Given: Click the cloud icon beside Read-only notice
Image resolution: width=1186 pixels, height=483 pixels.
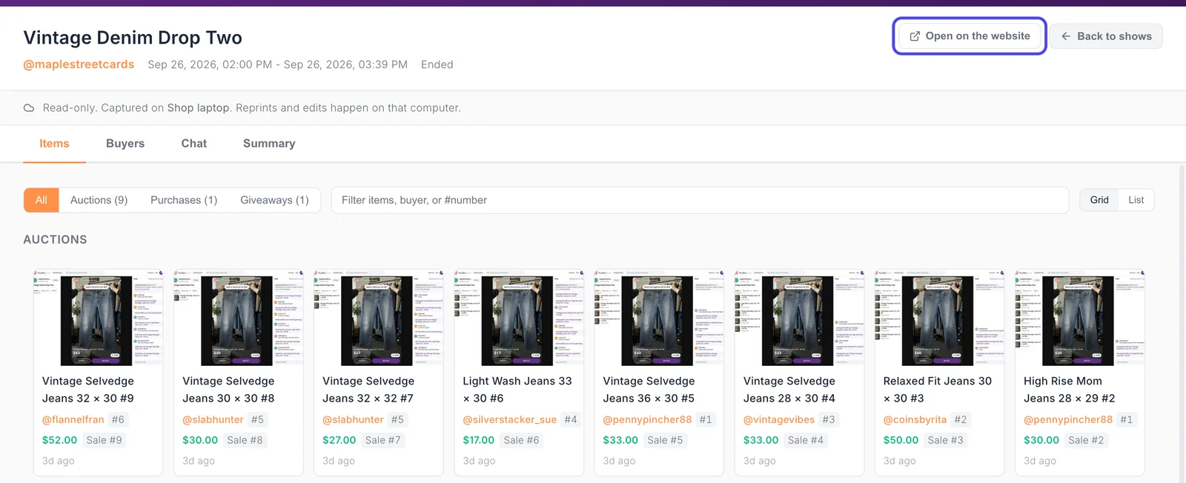Looking at the screenshot, I should [29, 108].
